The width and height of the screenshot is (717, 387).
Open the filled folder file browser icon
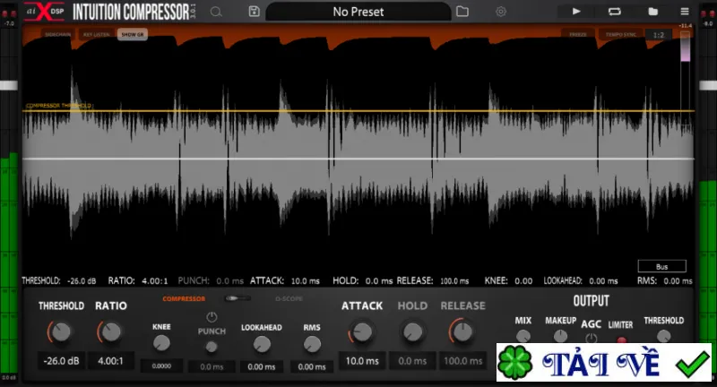[x=652, y=12]
